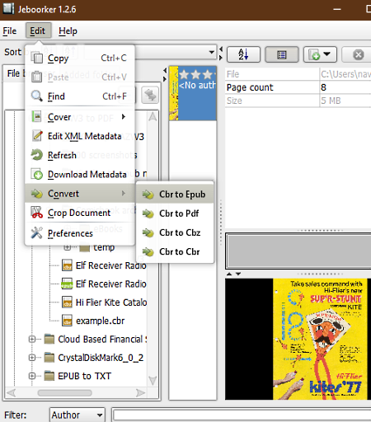371x422 pixels.
Task: Click the Cbr to Epub arrow icon
Action: (148, 195)
